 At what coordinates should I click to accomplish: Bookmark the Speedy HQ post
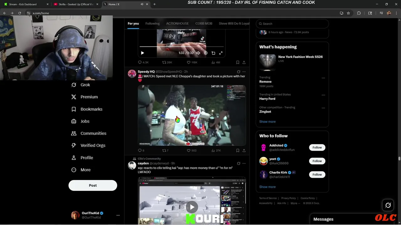pos(237,151)
